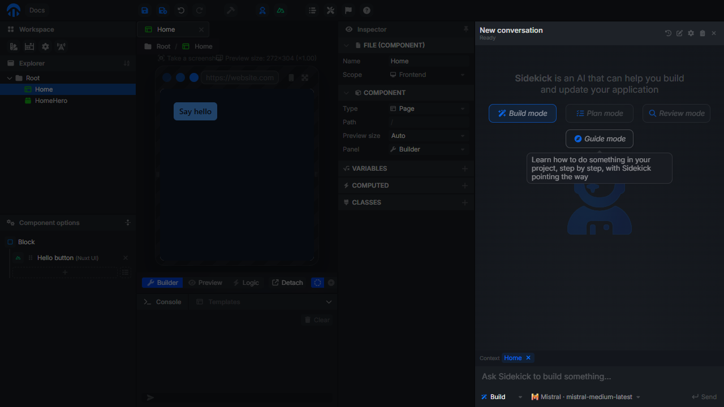The height and width of the screenshot is (407, 724).
Task: Start a new conversation with the edit icon
Action: (679, 33)
